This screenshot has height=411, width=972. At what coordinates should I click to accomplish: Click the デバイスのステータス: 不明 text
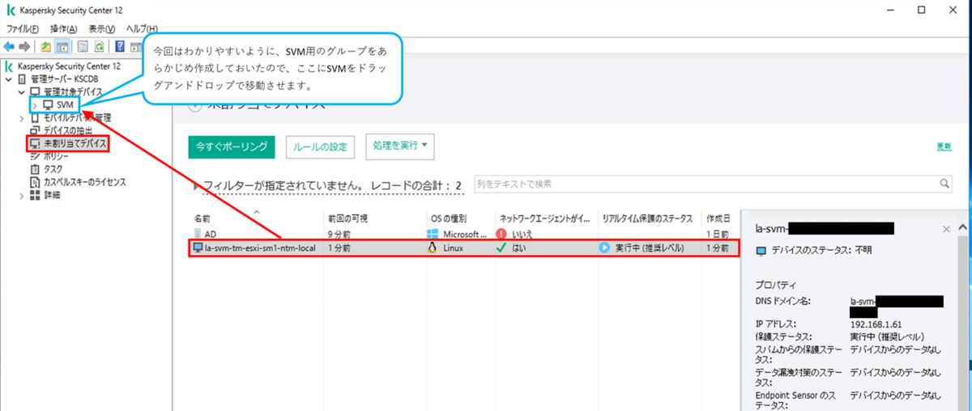(x=821, y=251)
